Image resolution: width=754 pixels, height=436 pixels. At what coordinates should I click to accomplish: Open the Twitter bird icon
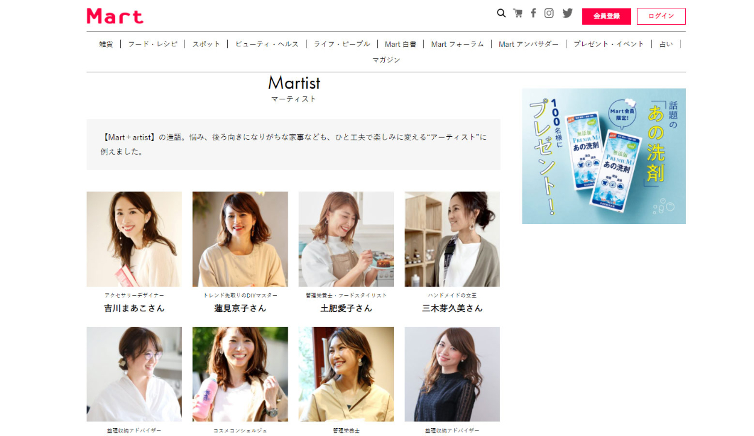(x=568, y=13)
